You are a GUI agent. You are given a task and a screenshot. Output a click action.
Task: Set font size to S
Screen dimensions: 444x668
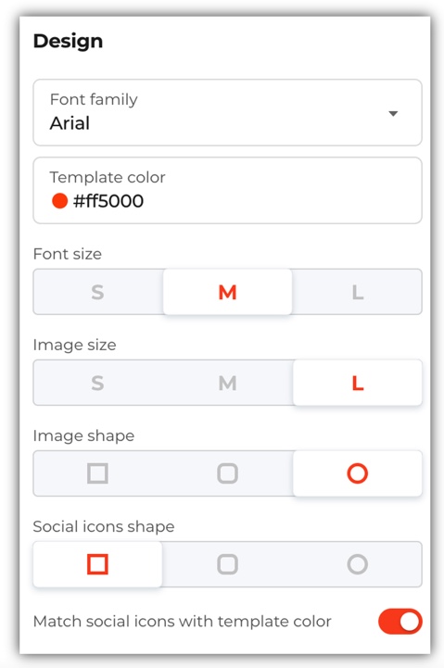coord(97,292)
